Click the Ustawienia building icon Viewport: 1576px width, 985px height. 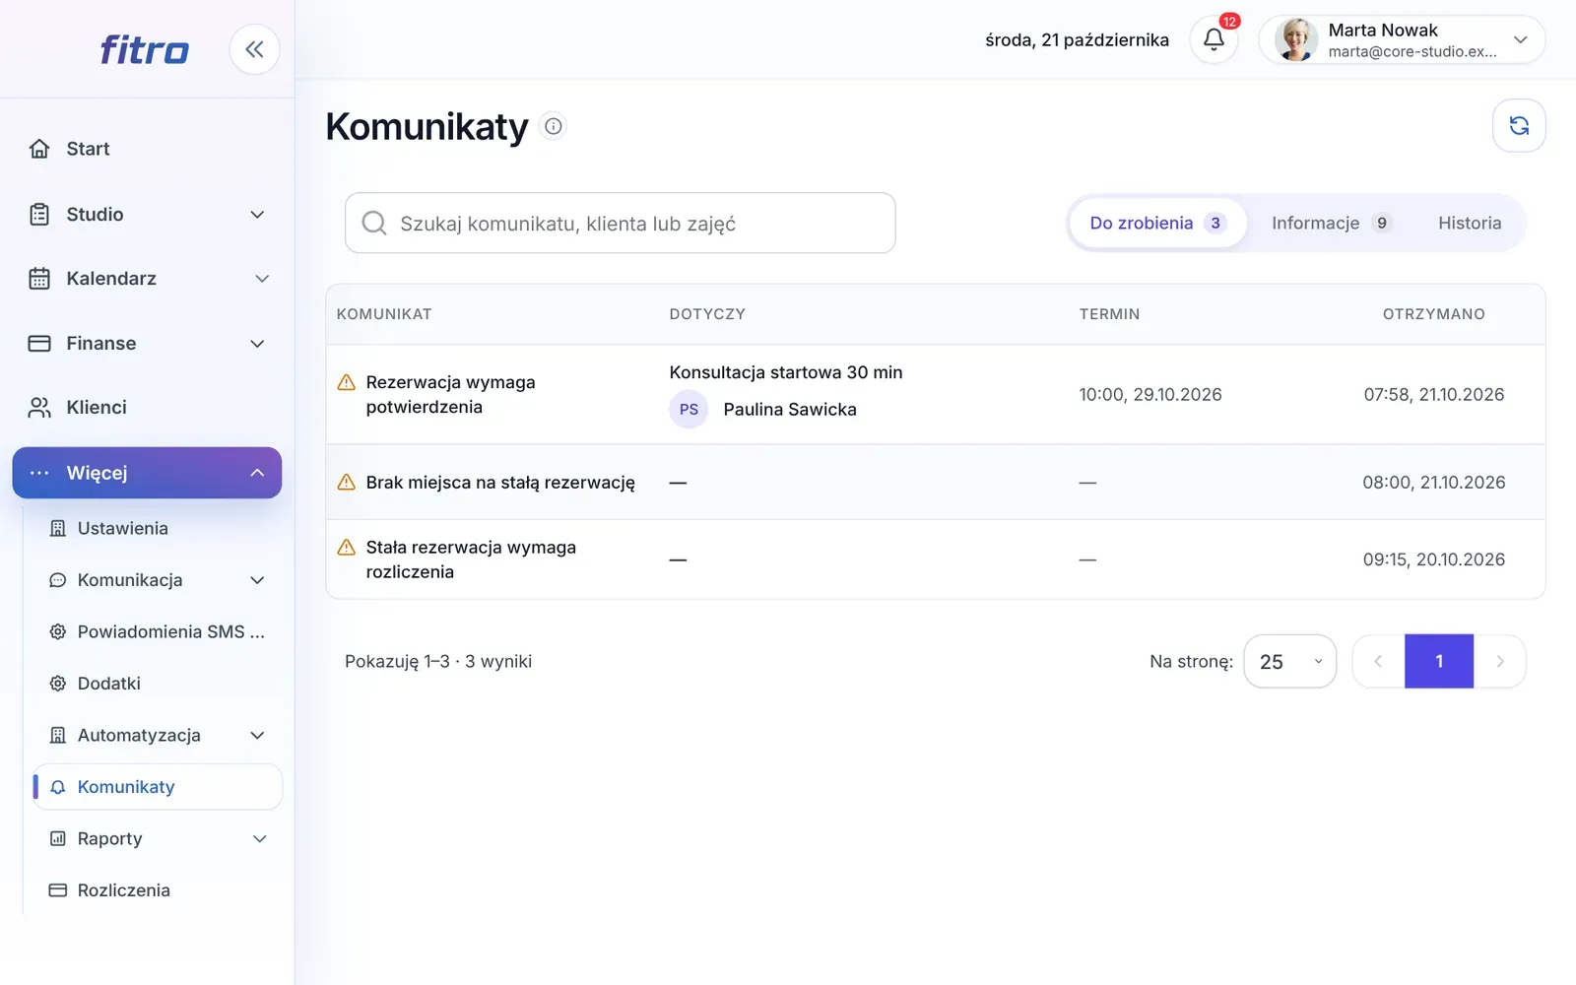coord(58,529)
